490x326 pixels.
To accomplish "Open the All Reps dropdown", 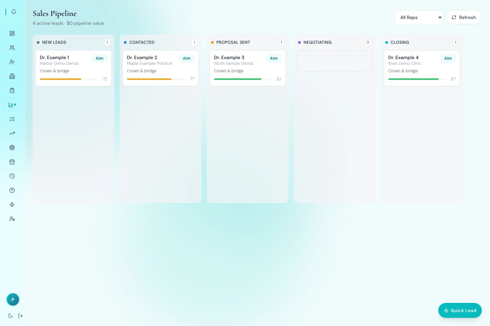I will click(419, 17).
